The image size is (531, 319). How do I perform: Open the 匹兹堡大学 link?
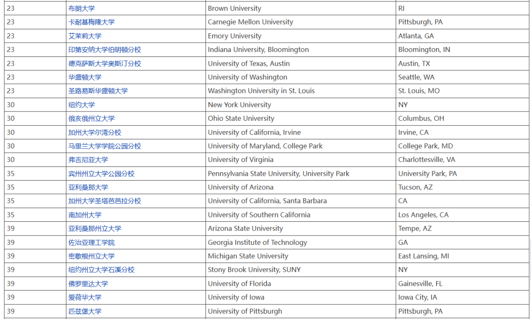point(85,311)
